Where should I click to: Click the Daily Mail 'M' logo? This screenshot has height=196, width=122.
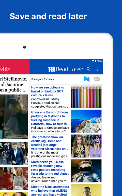[x=51, y=69]
